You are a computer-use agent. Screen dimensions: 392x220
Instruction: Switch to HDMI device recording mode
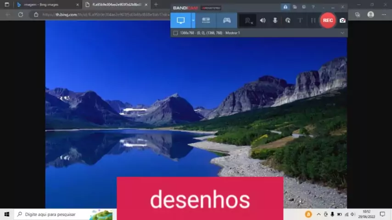coord(206,21)
